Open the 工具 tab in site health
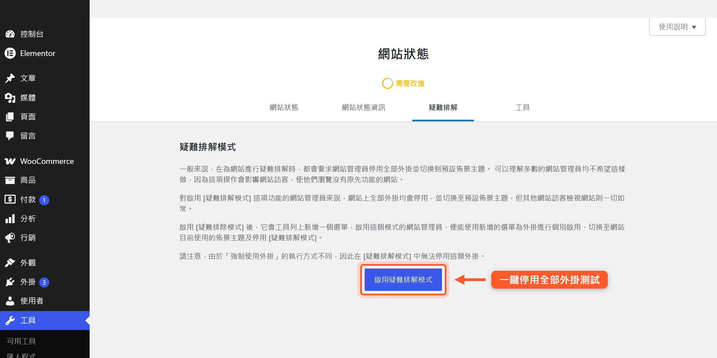The image size is (717, 358). tap(523, 107)
